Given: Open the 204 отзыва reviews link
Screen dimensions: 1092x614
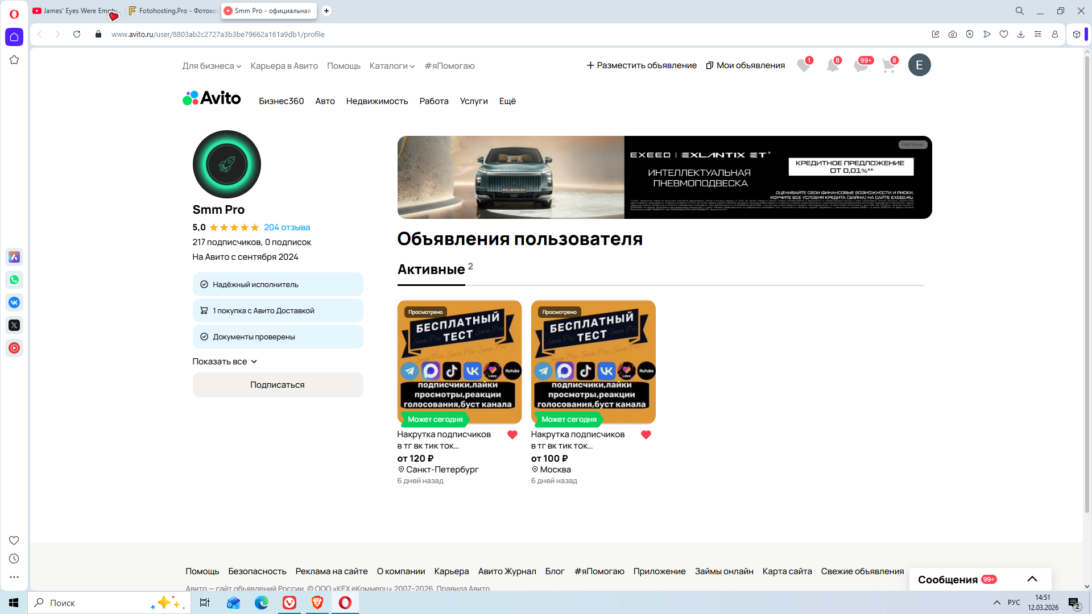Looking at the screenshot, I should [x=287, y=227].
